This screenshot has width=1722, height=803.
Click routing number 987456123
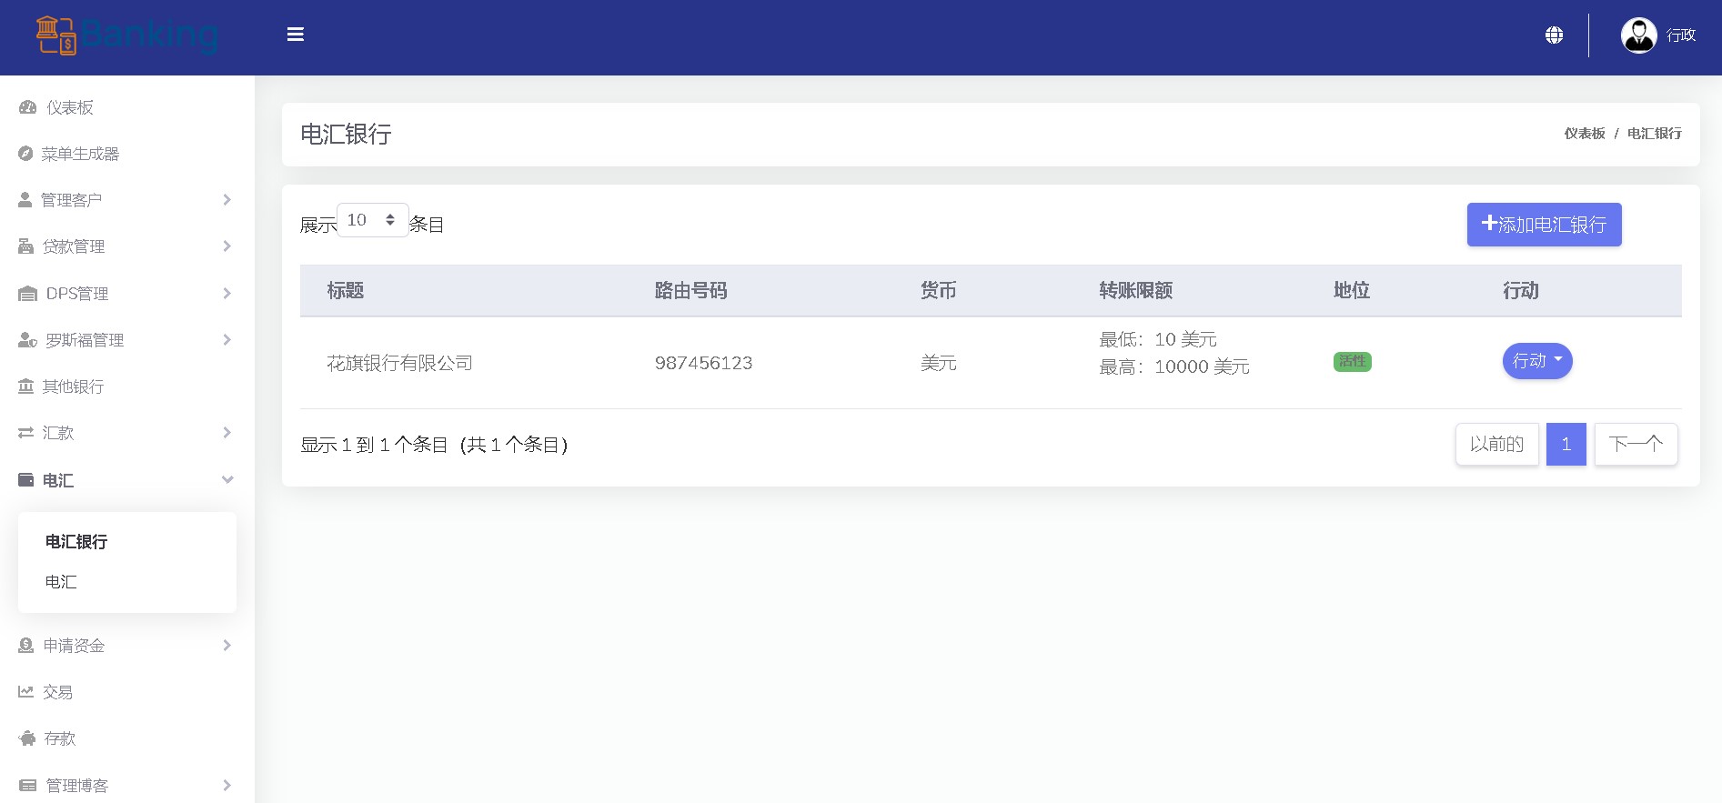click(x=704, y=363)
